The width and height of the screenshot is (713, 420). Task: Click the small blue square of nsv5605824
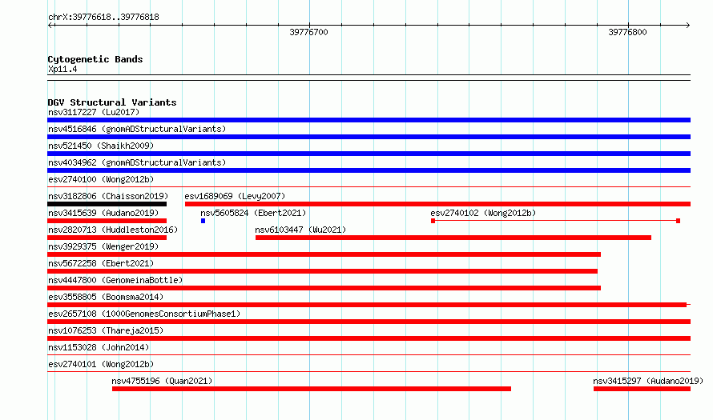click(x=203, y=221)
